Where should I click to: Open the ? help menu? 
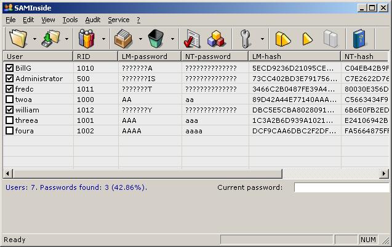pyautogui.click(x=138, y=20)
